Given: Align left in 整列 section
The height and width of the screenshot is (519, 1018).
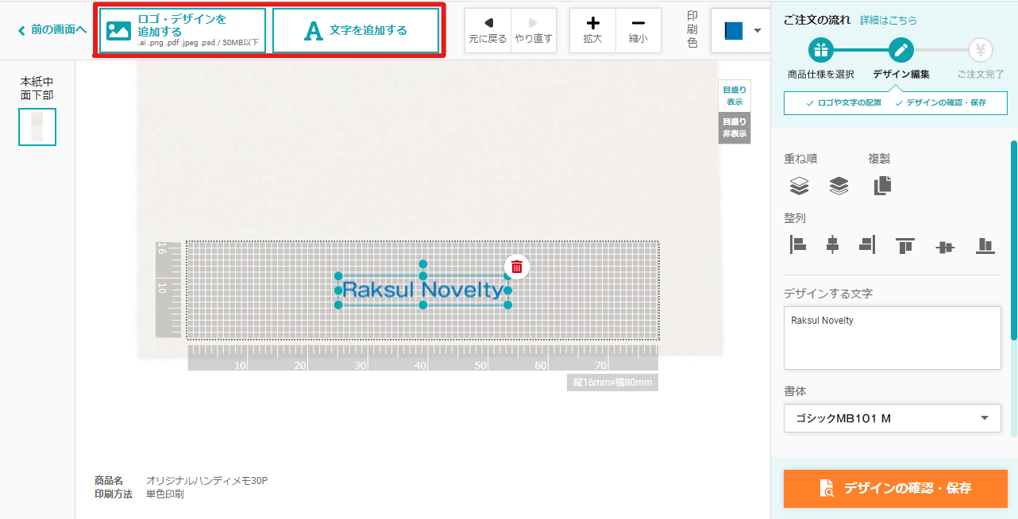Looking at the screenshot, I should point(798,245).
